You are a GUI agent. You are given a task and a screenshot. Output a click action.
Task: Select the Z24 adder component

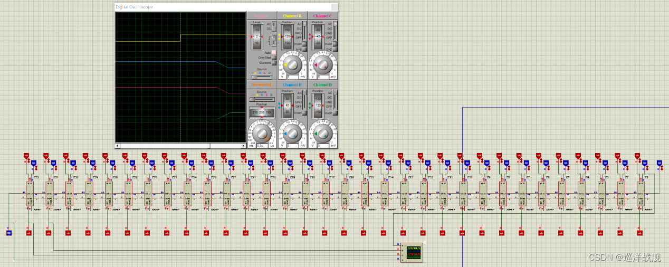[x=188, y=193]
